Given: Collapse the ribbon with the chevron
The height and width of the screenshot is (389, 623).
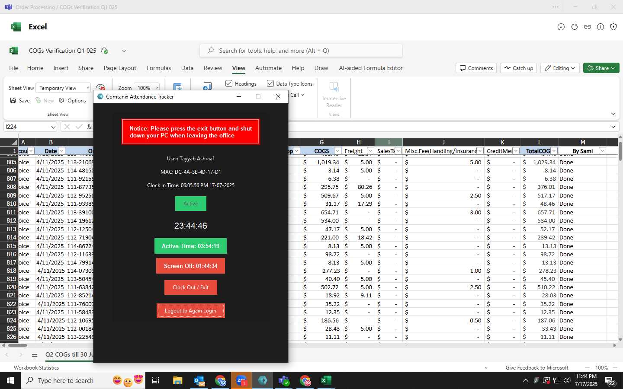Looking at the screenshot, I should tap(613, 114).
